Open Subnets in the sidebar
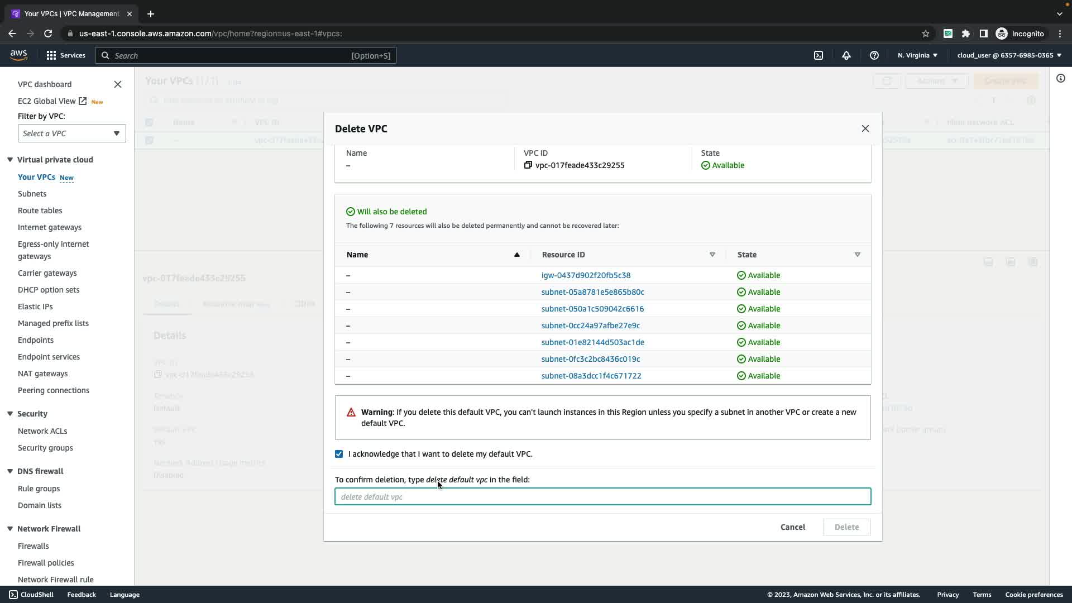The width and height of the screenshot is (1072, 603). coord(32,194)
